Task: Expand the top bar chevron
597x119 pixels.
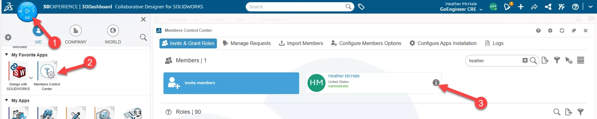Action: click(x=590, y=7)
